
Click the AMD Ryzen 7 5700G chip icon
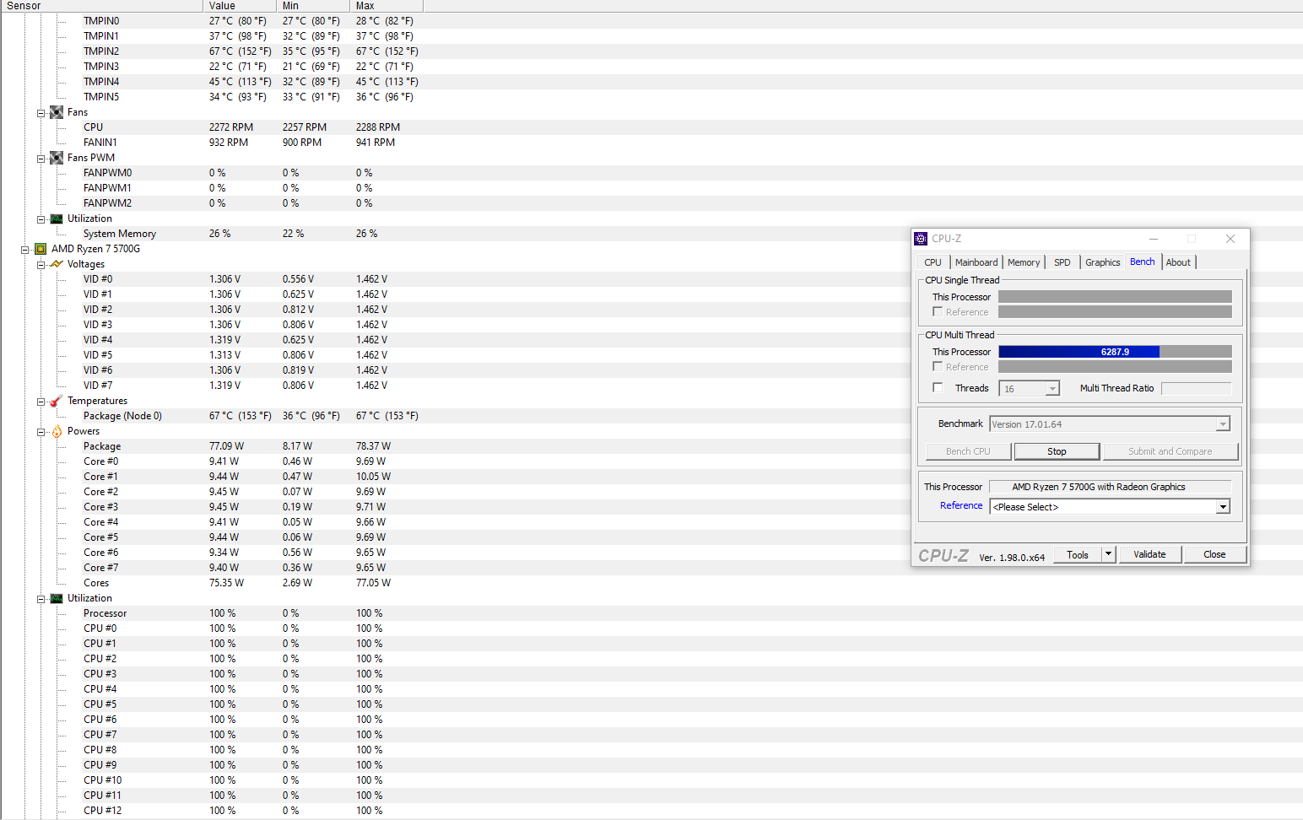pos(41,249)
